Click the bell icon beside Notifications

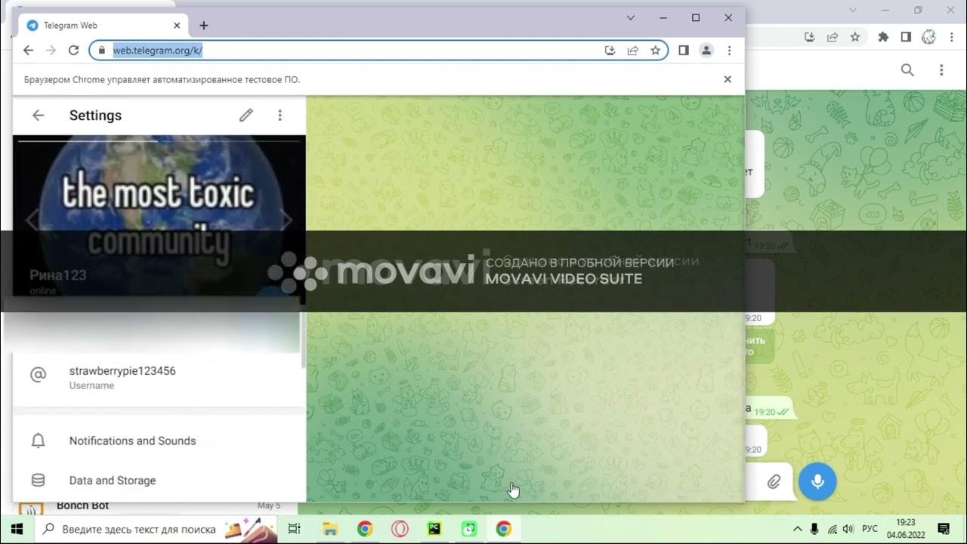coord(38,440)
